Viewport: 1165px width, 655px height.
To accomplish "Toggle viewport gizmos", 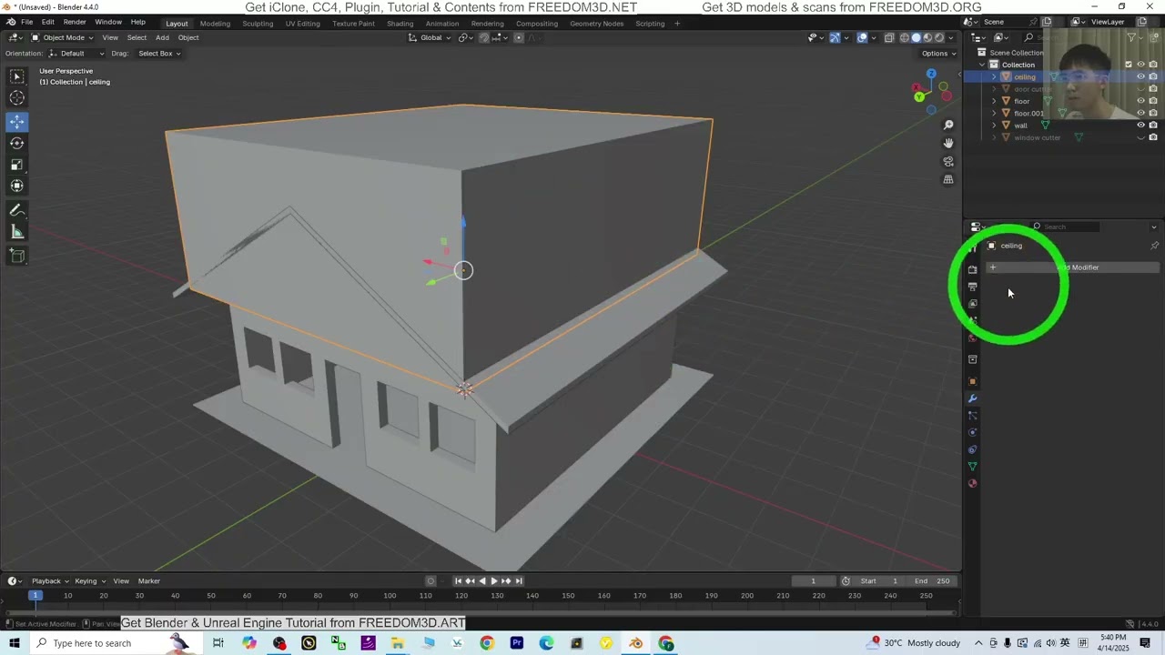I will pyautogui.click(x=835, y=37).
